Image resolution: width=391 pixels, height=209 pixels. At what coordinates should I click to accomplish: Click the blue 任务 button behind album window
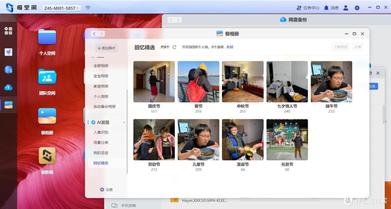point(373,86)
